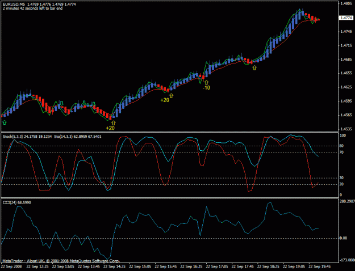
Task: Click the 1.4715 price axis label
Action: coord(346,46)
